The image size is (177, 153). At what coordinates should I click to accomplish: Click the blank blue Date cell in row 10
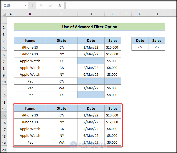91,81
